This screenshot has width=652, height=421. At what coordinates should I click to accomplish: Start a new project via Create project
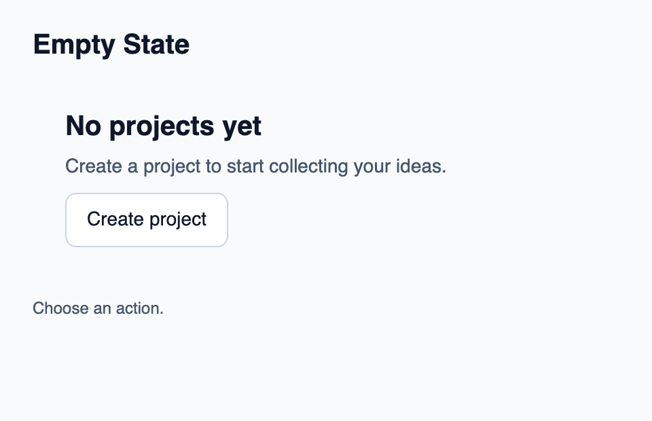click(147, 220)
